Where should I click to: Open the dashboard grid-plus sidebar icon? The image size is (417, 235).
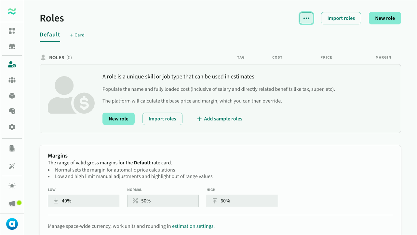pyautogui.click(x=12, y=31)
